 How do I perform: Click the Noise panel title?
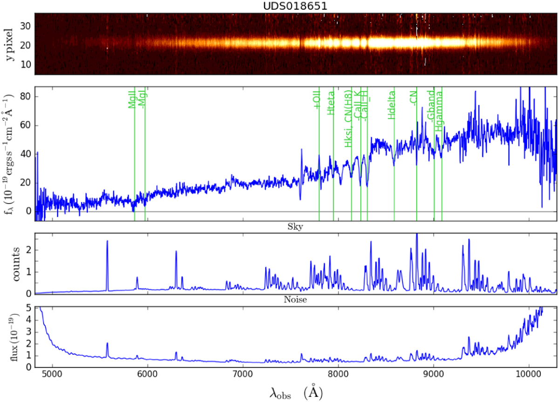(295, 300)
